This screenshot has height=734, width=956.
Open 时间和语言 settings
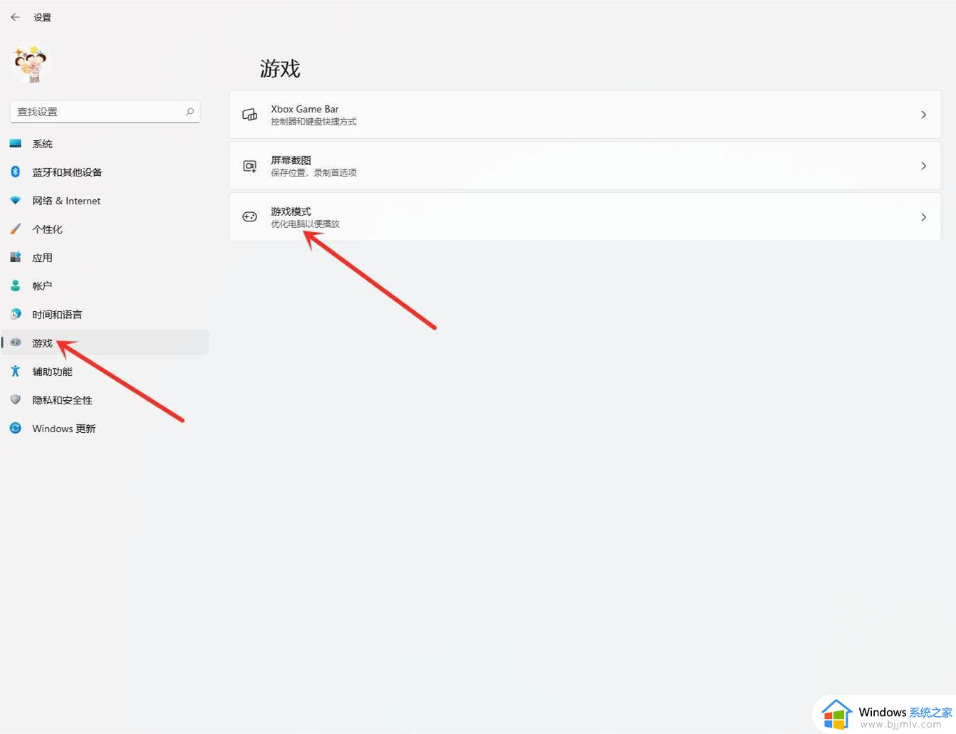(105, 315)
